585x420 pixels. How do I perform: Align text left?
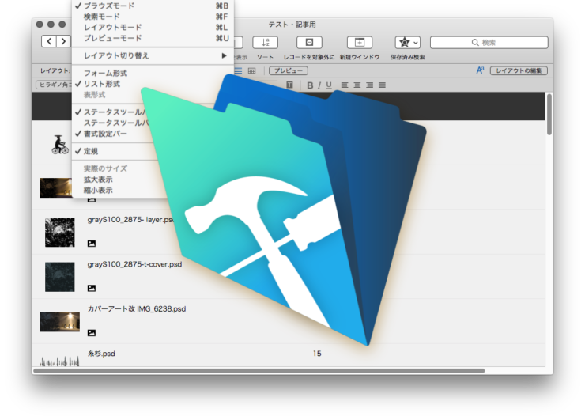345,85
